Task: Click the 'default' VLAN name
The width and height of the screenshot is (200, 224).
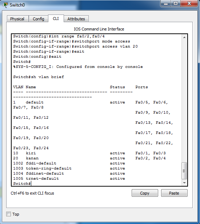Action: coord(35,102)
